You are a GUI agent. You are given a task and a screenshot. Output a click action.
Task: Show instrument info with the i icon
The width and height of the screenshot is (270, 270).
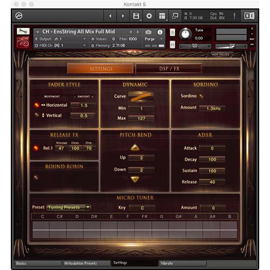[160, 32]
